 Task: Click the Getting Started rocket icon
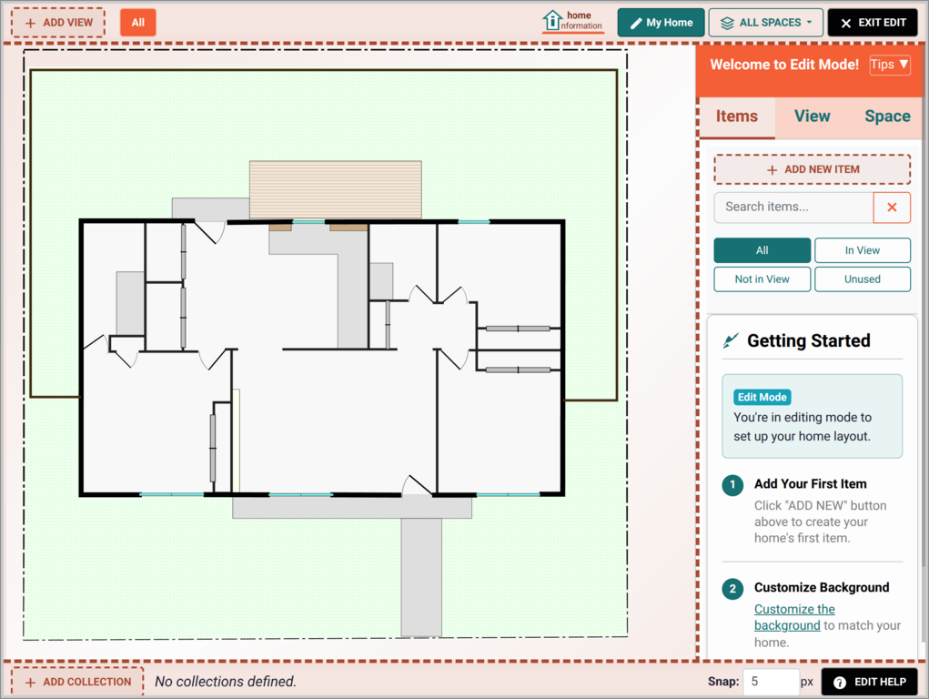[731, 340]
